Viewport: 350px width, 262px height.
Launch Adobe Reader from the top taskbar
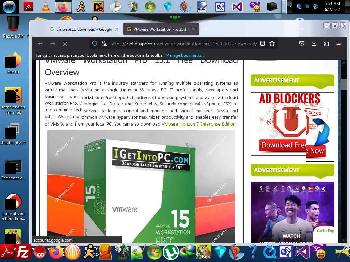coord(28,6)
